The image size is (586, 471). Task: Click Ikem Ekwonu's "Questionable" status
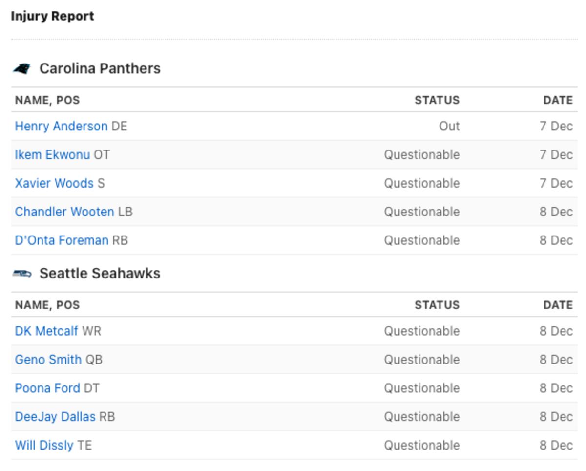[421, 155]
